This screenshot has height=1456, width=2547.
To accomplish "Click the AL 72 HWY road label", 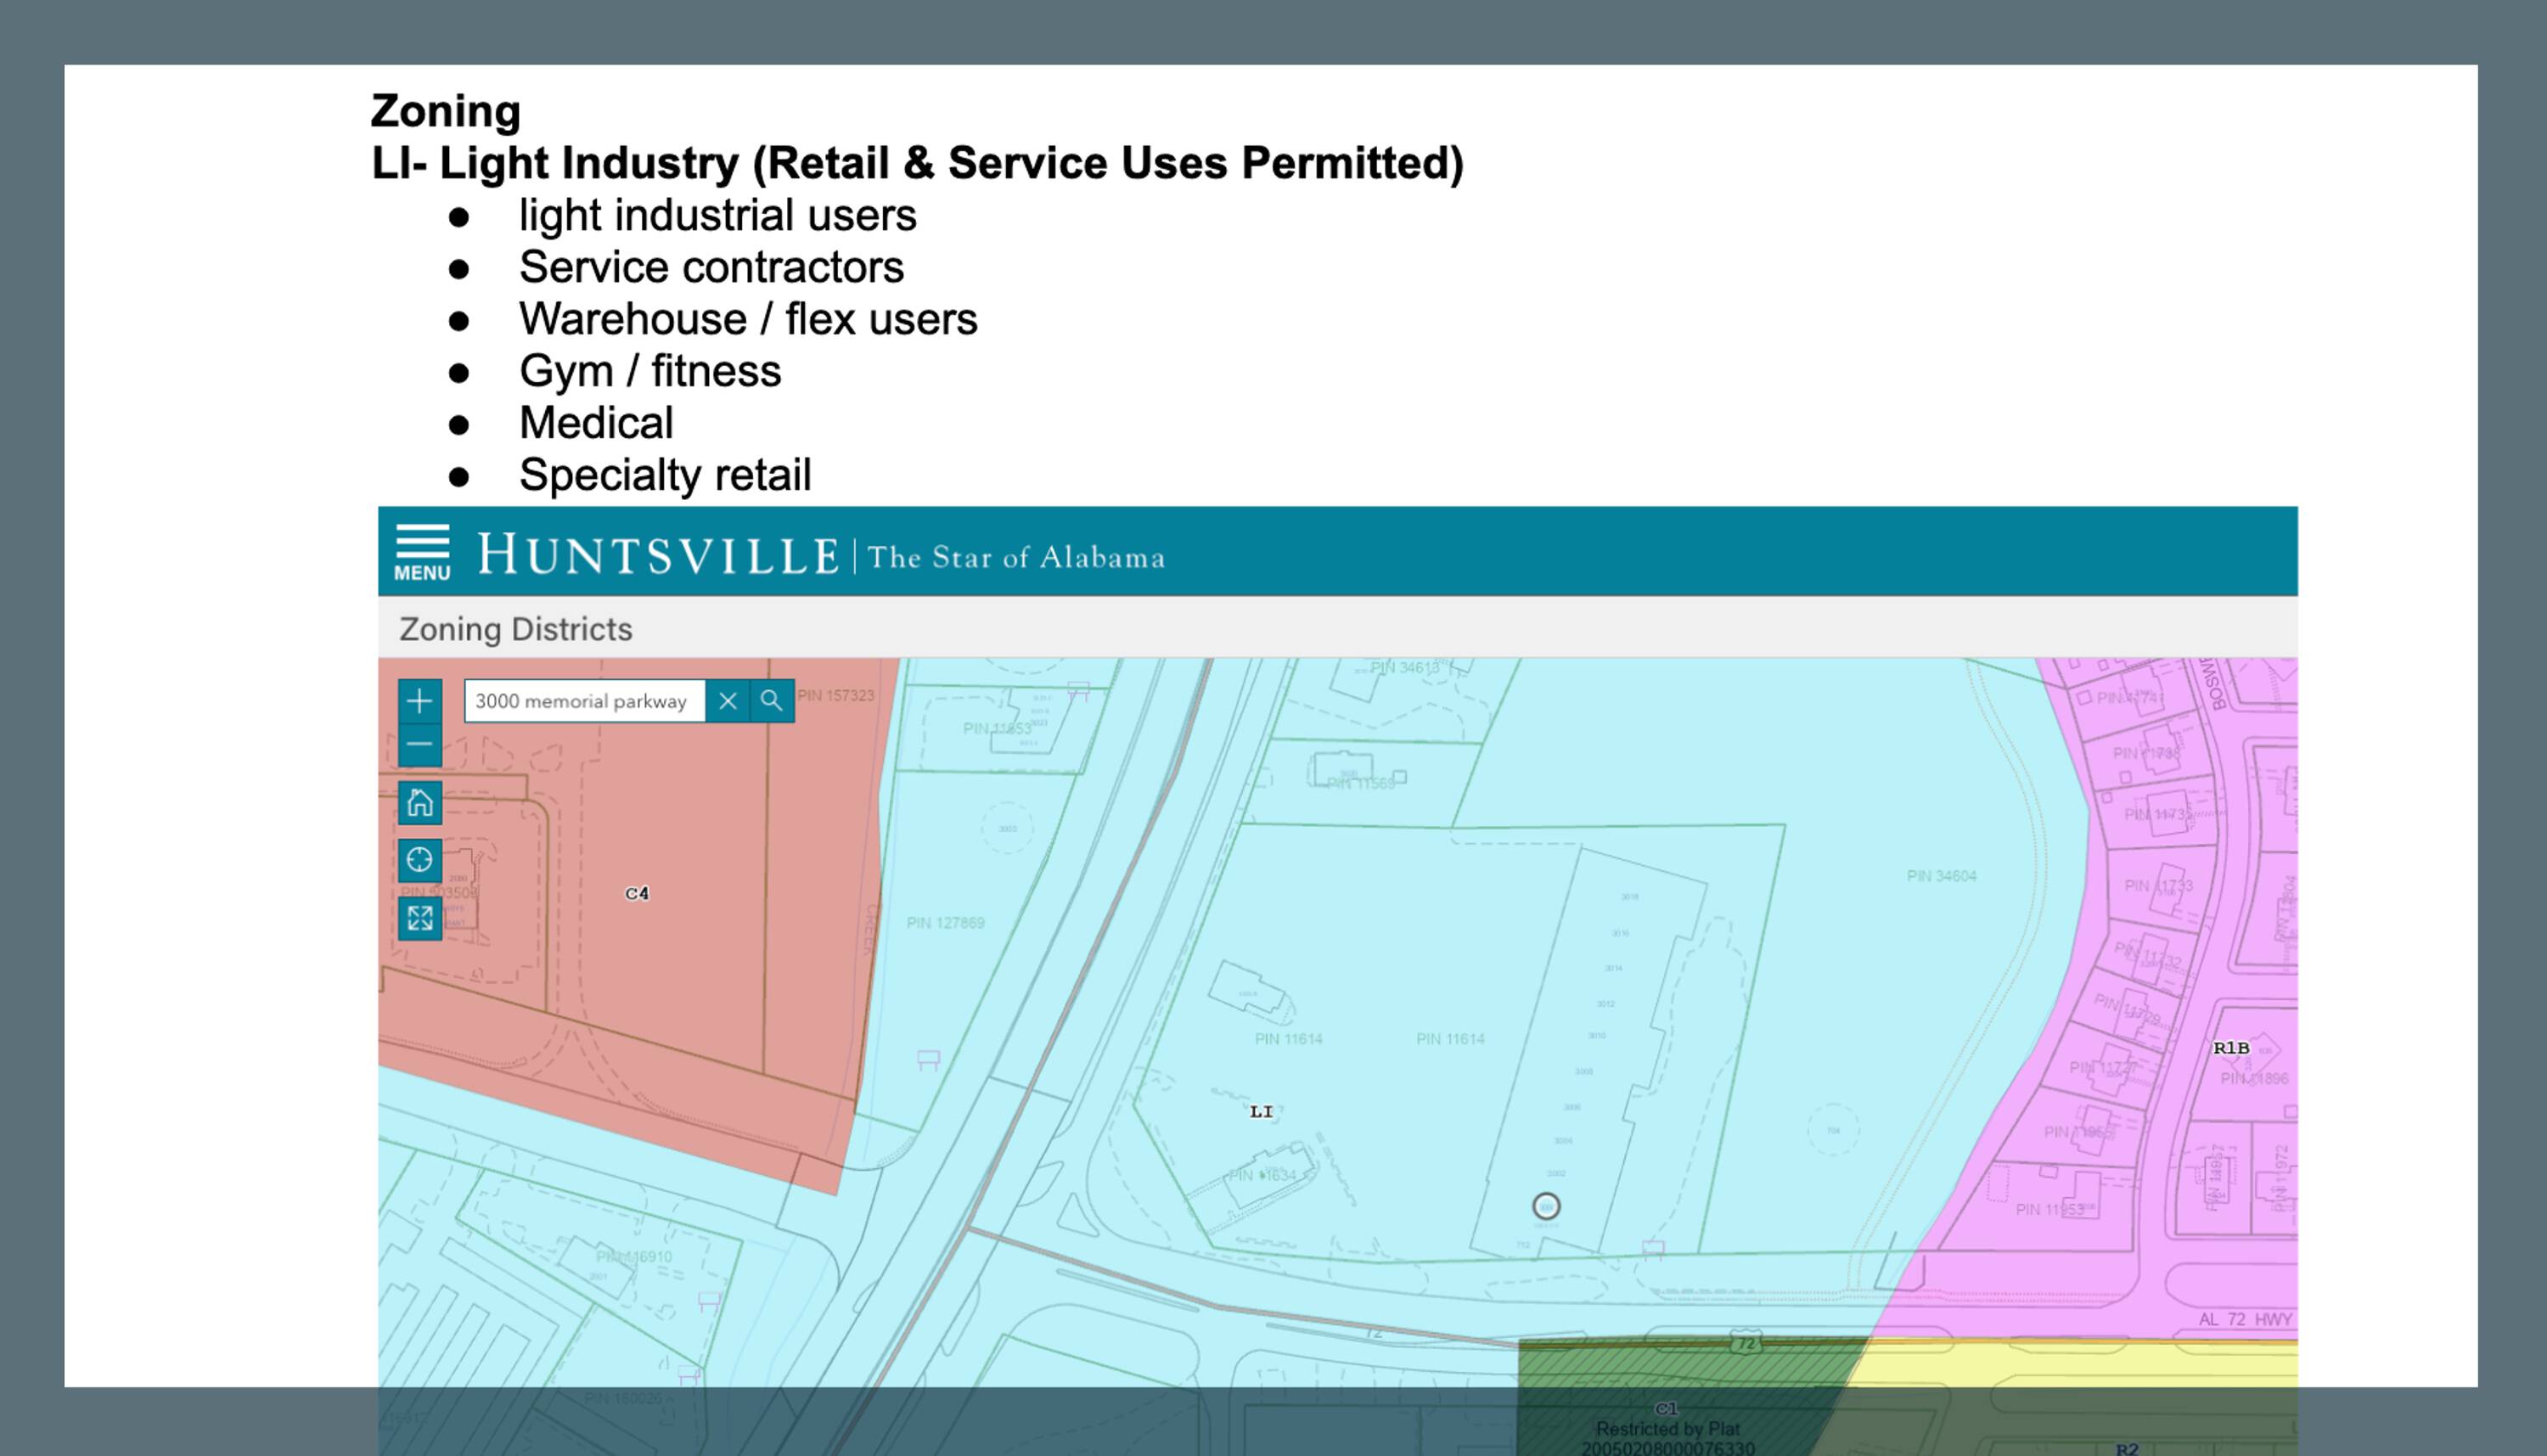I will pos(2245,1319).
